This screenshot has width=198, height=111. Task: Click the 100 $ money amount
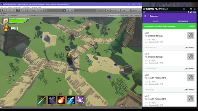[x=14, y=28]
